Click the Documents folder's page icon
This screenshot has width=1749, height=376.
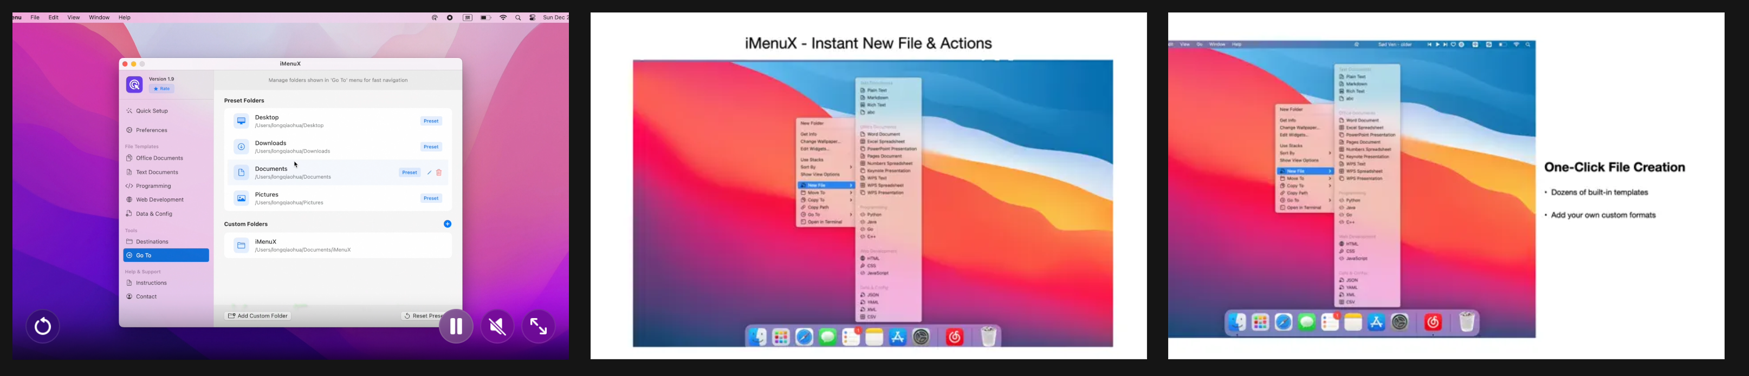click(241, 173)
